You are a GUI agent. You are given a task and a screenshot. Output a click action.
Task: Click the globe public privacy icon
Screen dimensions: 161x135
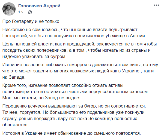pyautogui.click(x=30, y=12)
